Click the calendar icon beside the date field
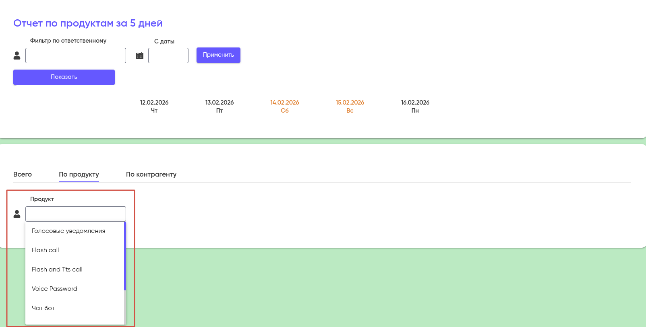This screenshot has height=327, width=646. 140,56
